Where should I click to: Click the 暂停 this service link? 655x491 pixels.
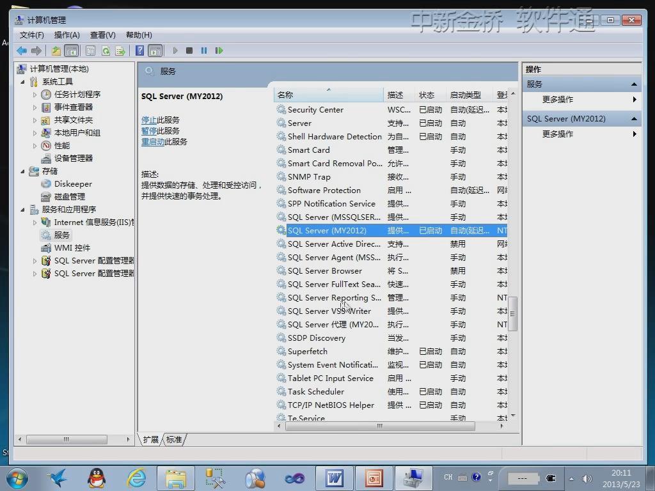tap(148, 130)
